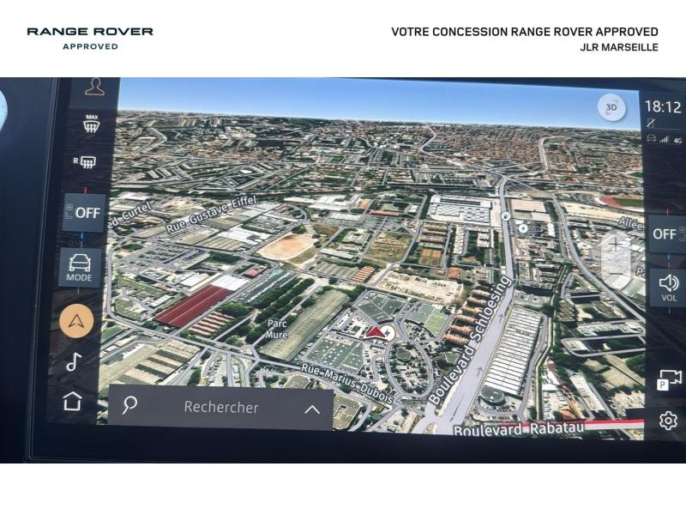Open the parking camera view

669,380
